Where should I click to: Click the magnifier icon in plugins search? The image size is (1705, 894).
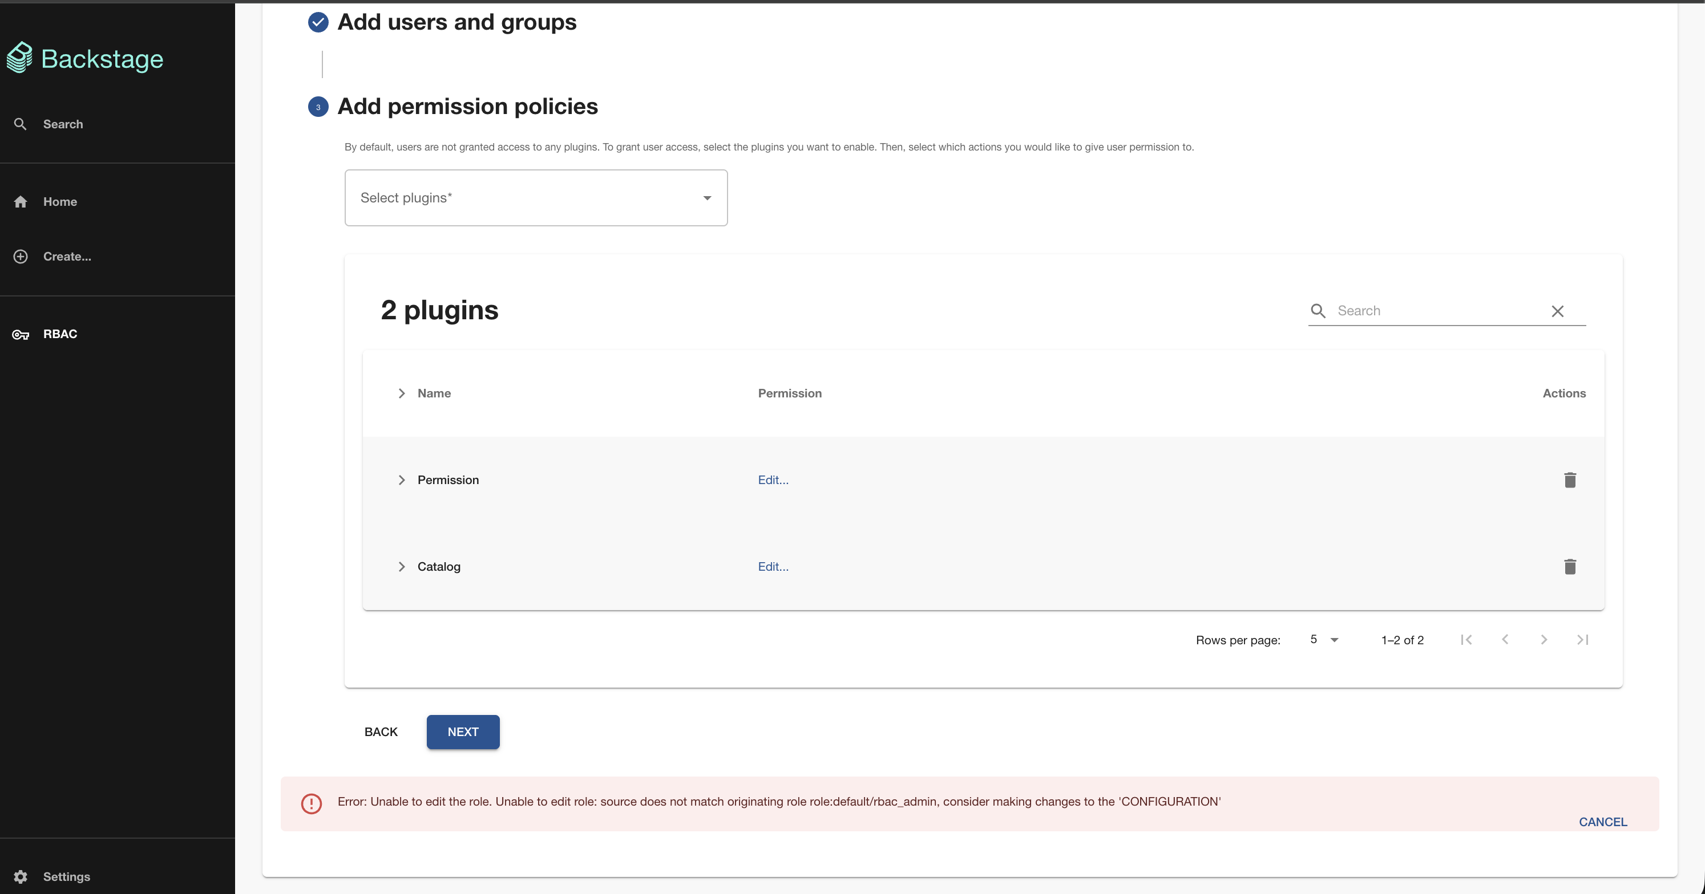(1318, 311)
